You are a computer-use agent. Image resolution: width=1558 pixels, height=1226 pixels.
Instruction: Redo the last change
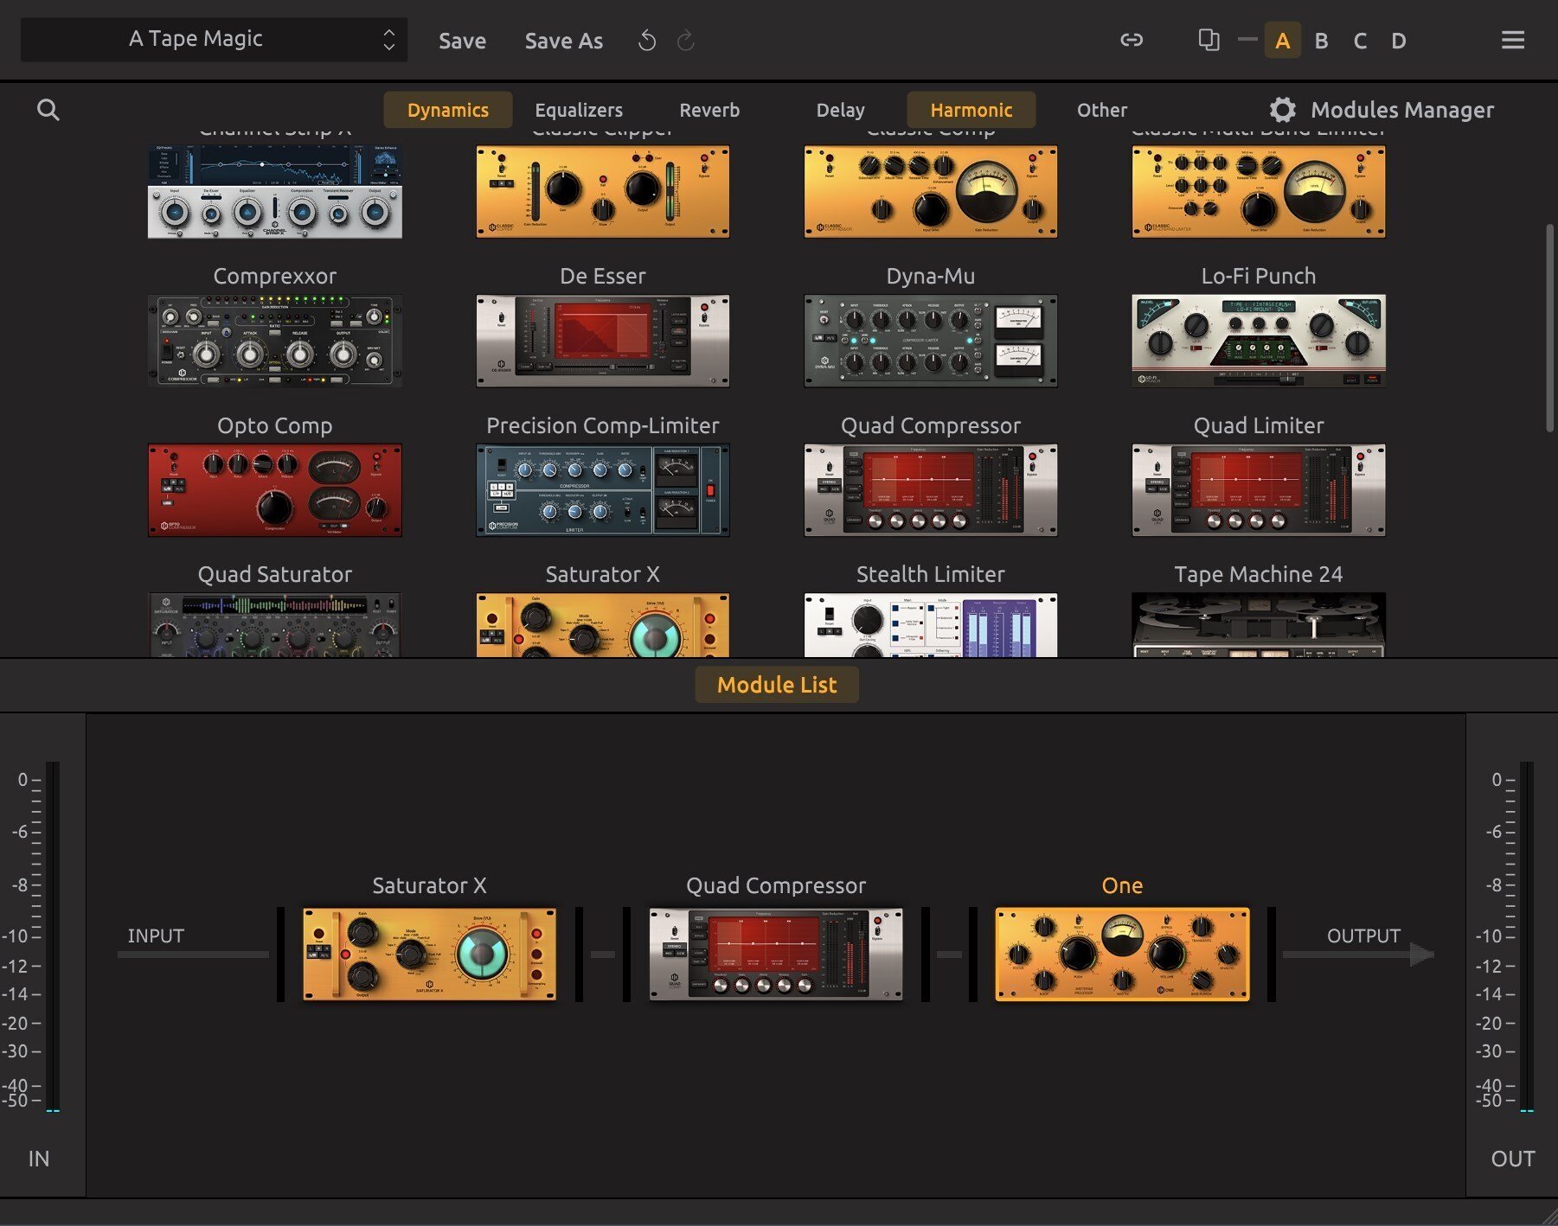[685, 40]
